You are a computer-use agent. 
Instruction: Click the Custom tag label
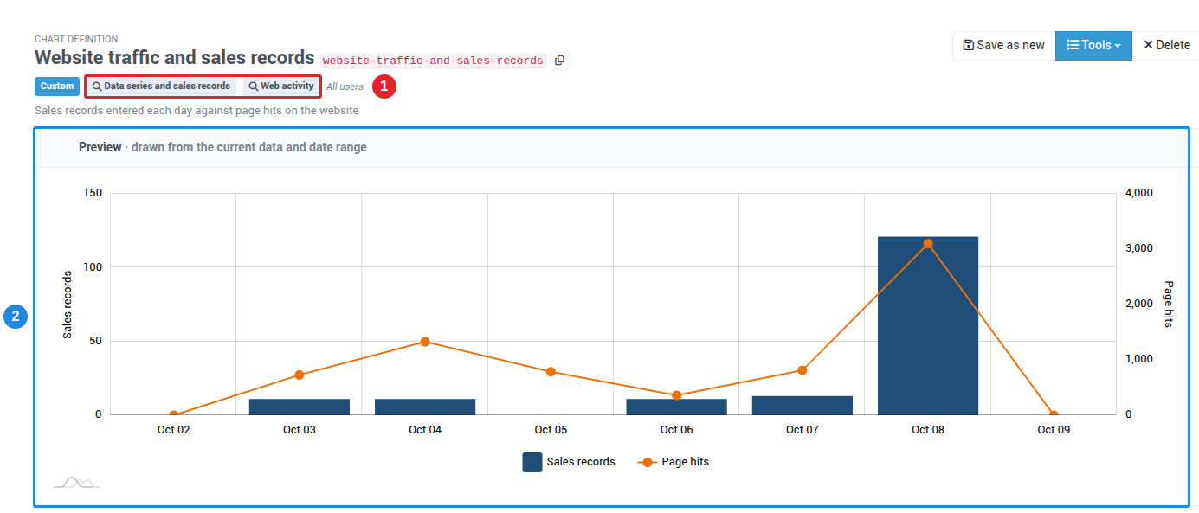point(57,87)
